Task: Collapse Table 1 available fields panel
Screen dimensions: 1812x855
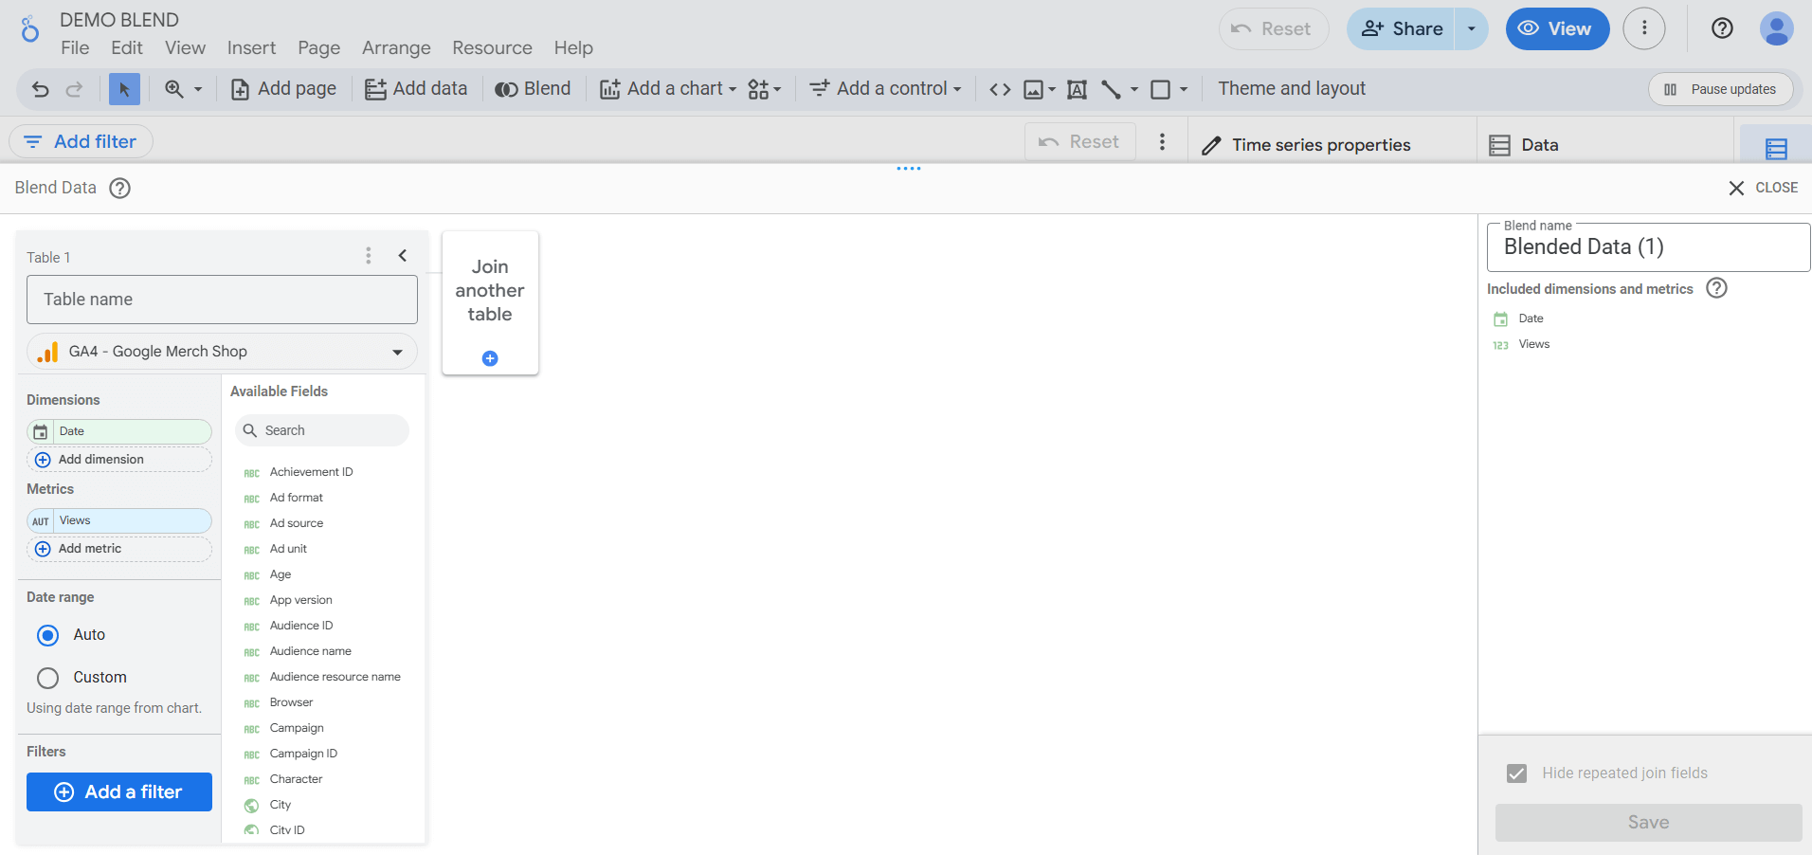Action: click(x=403, y=256)
